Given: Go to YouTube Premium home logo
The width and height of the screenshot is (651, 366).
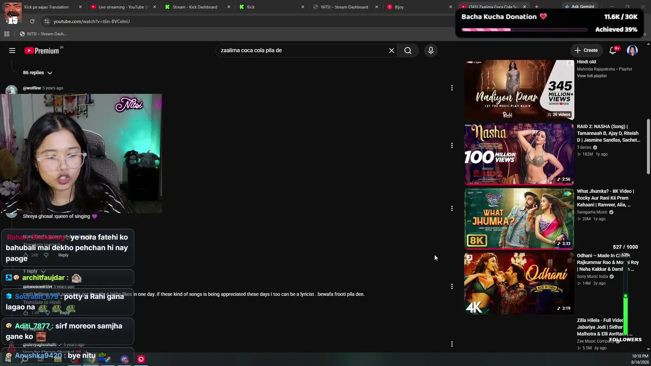Looking at the screenshot, I should coord(42,50).
